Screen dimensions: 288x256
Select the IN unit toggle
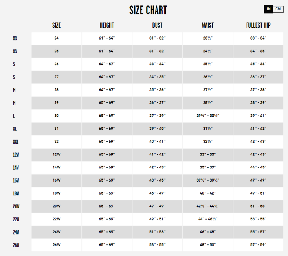tap(269, 9)
